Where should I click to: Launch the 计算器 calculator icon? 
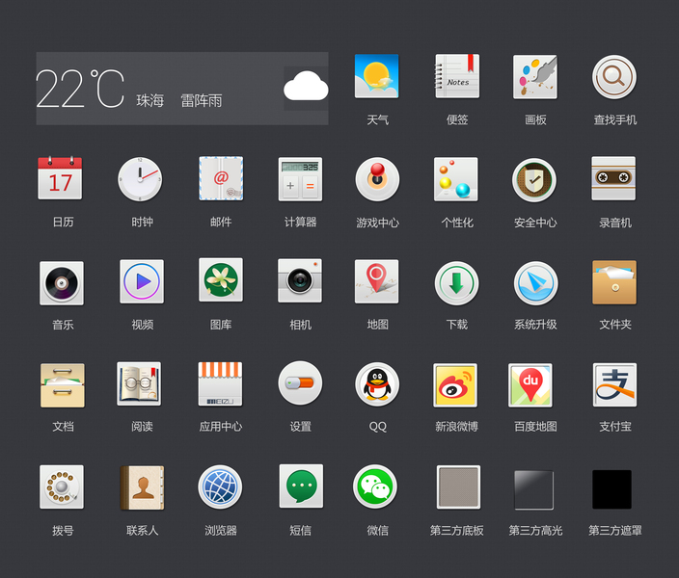300,179
